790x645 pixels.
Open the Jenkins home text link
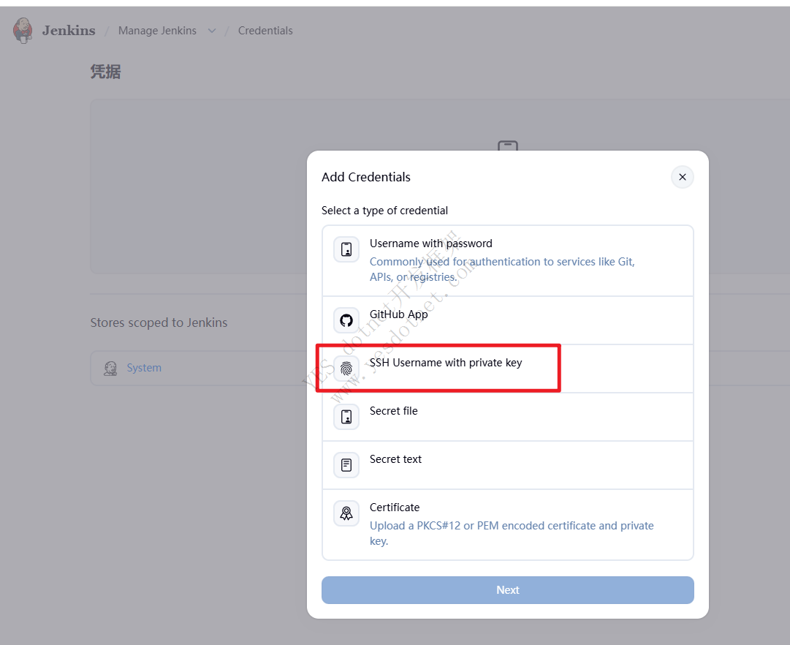click(69, 31)
